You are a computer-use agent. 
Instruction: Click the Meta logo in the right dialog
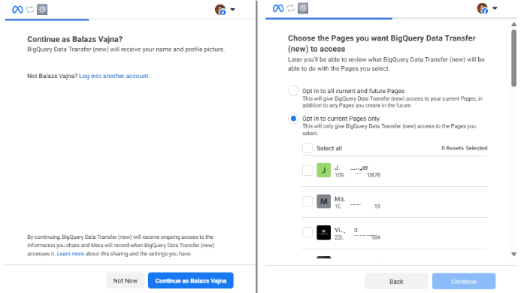[x=278, y=8]
